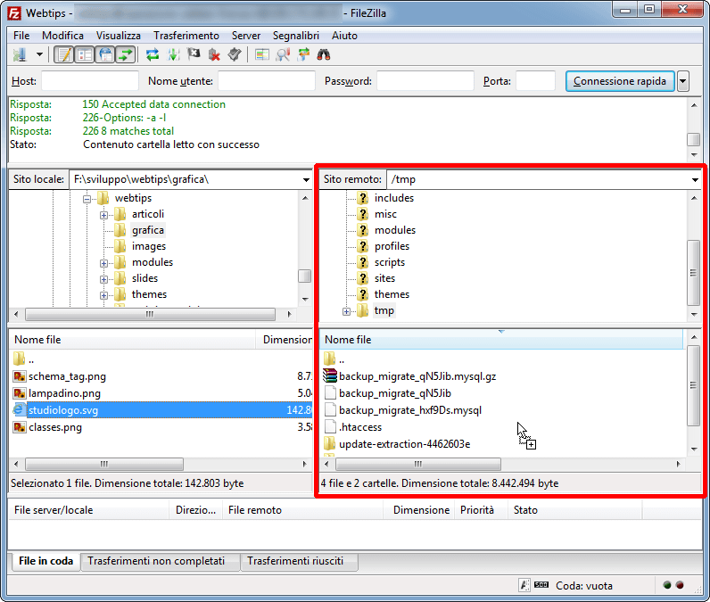
Task: Open the Site Manager icon
Action: (x=19, y=55)
